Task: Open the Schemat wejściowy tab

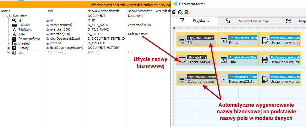Action: (247, 21)
